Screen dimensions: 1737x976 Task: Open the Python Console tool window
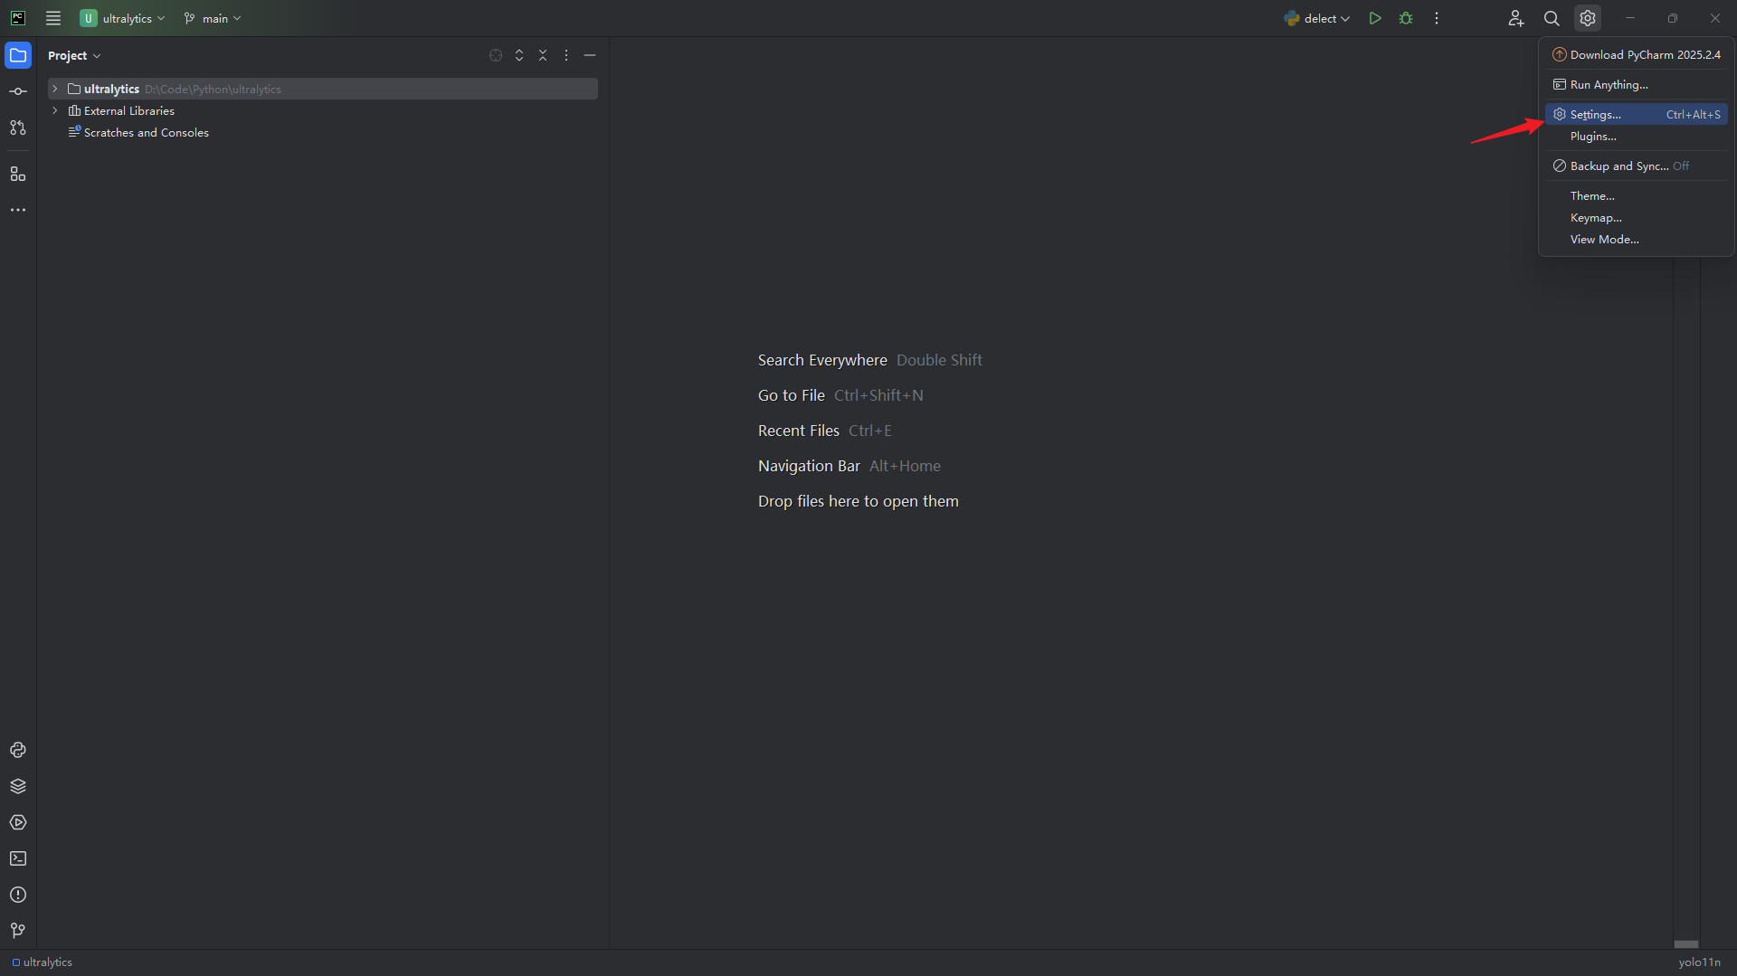pyautogui.click(x=18, y=750)
